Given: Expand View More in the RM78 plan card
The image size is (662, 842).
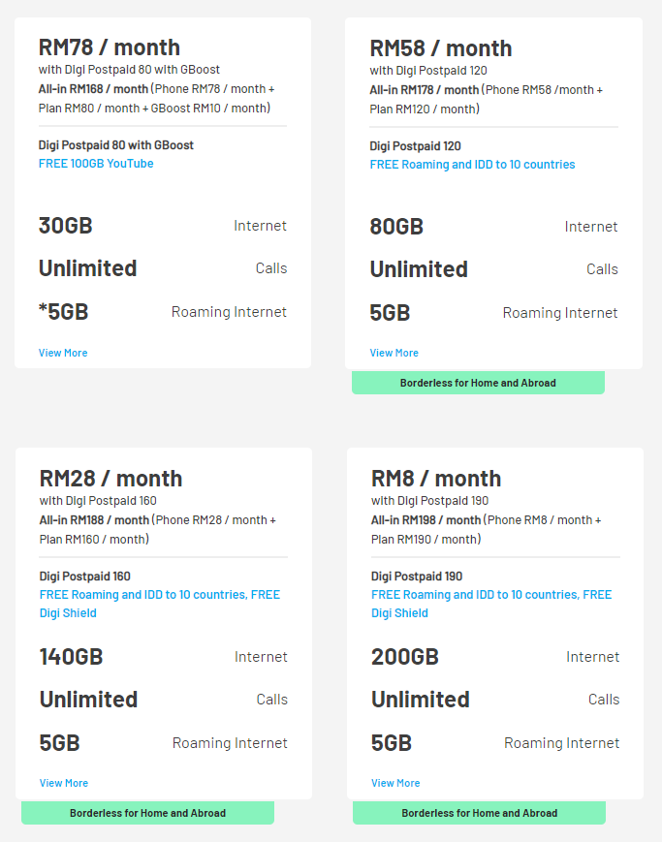Looking at the screenshot, I should pos(63,353).
